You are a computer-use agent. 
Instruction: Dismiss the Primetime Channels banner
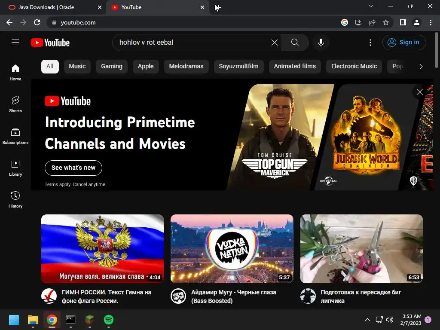pyautogui.click(x=419, y=92)
